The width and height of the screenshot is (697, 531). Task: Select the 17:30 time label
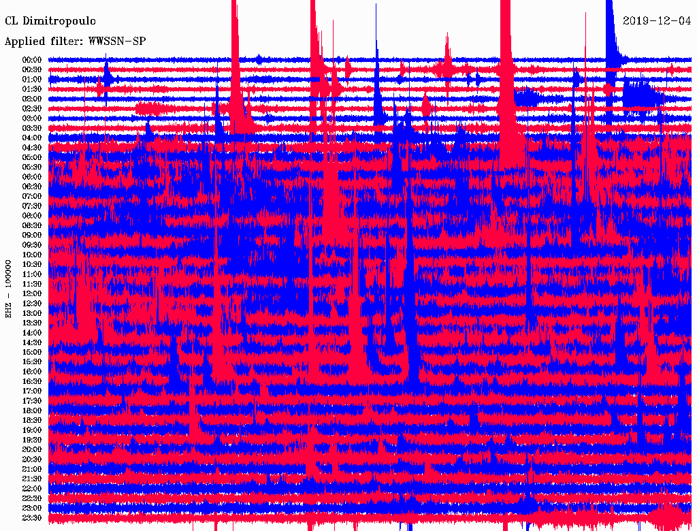[x=31, y=401]
